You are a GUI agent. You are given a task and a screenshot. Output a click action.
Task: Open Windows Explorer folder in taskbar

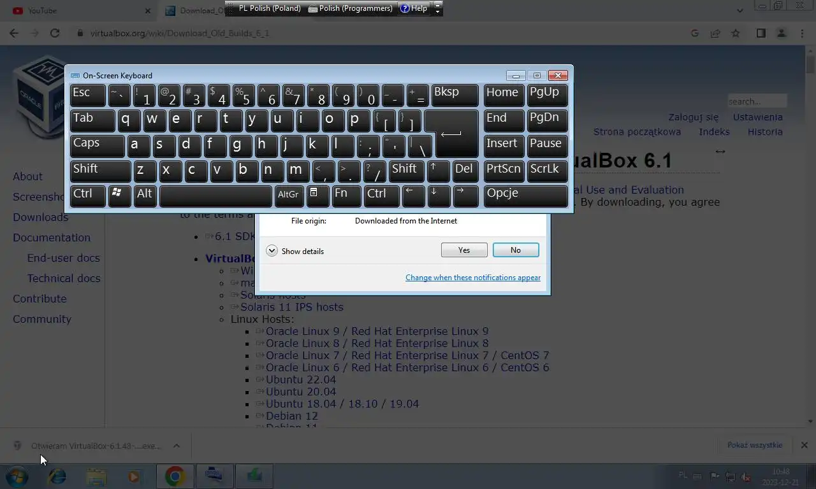pyautogui.click(x=96, y=476)
